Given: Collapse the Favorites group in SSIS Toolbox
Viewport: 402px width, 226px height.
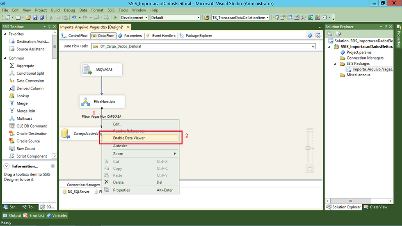Looking at the screenshot, I should (5, 34).
